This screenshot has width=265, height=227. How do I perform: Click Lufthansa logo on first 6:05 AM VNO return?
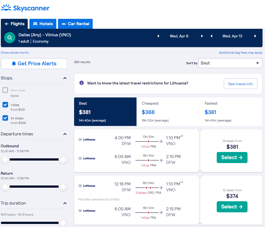click(87, 158)
